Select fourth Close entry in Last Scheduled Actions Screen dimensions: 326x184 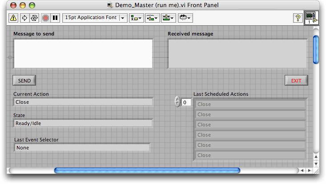(x=250, y=135)
